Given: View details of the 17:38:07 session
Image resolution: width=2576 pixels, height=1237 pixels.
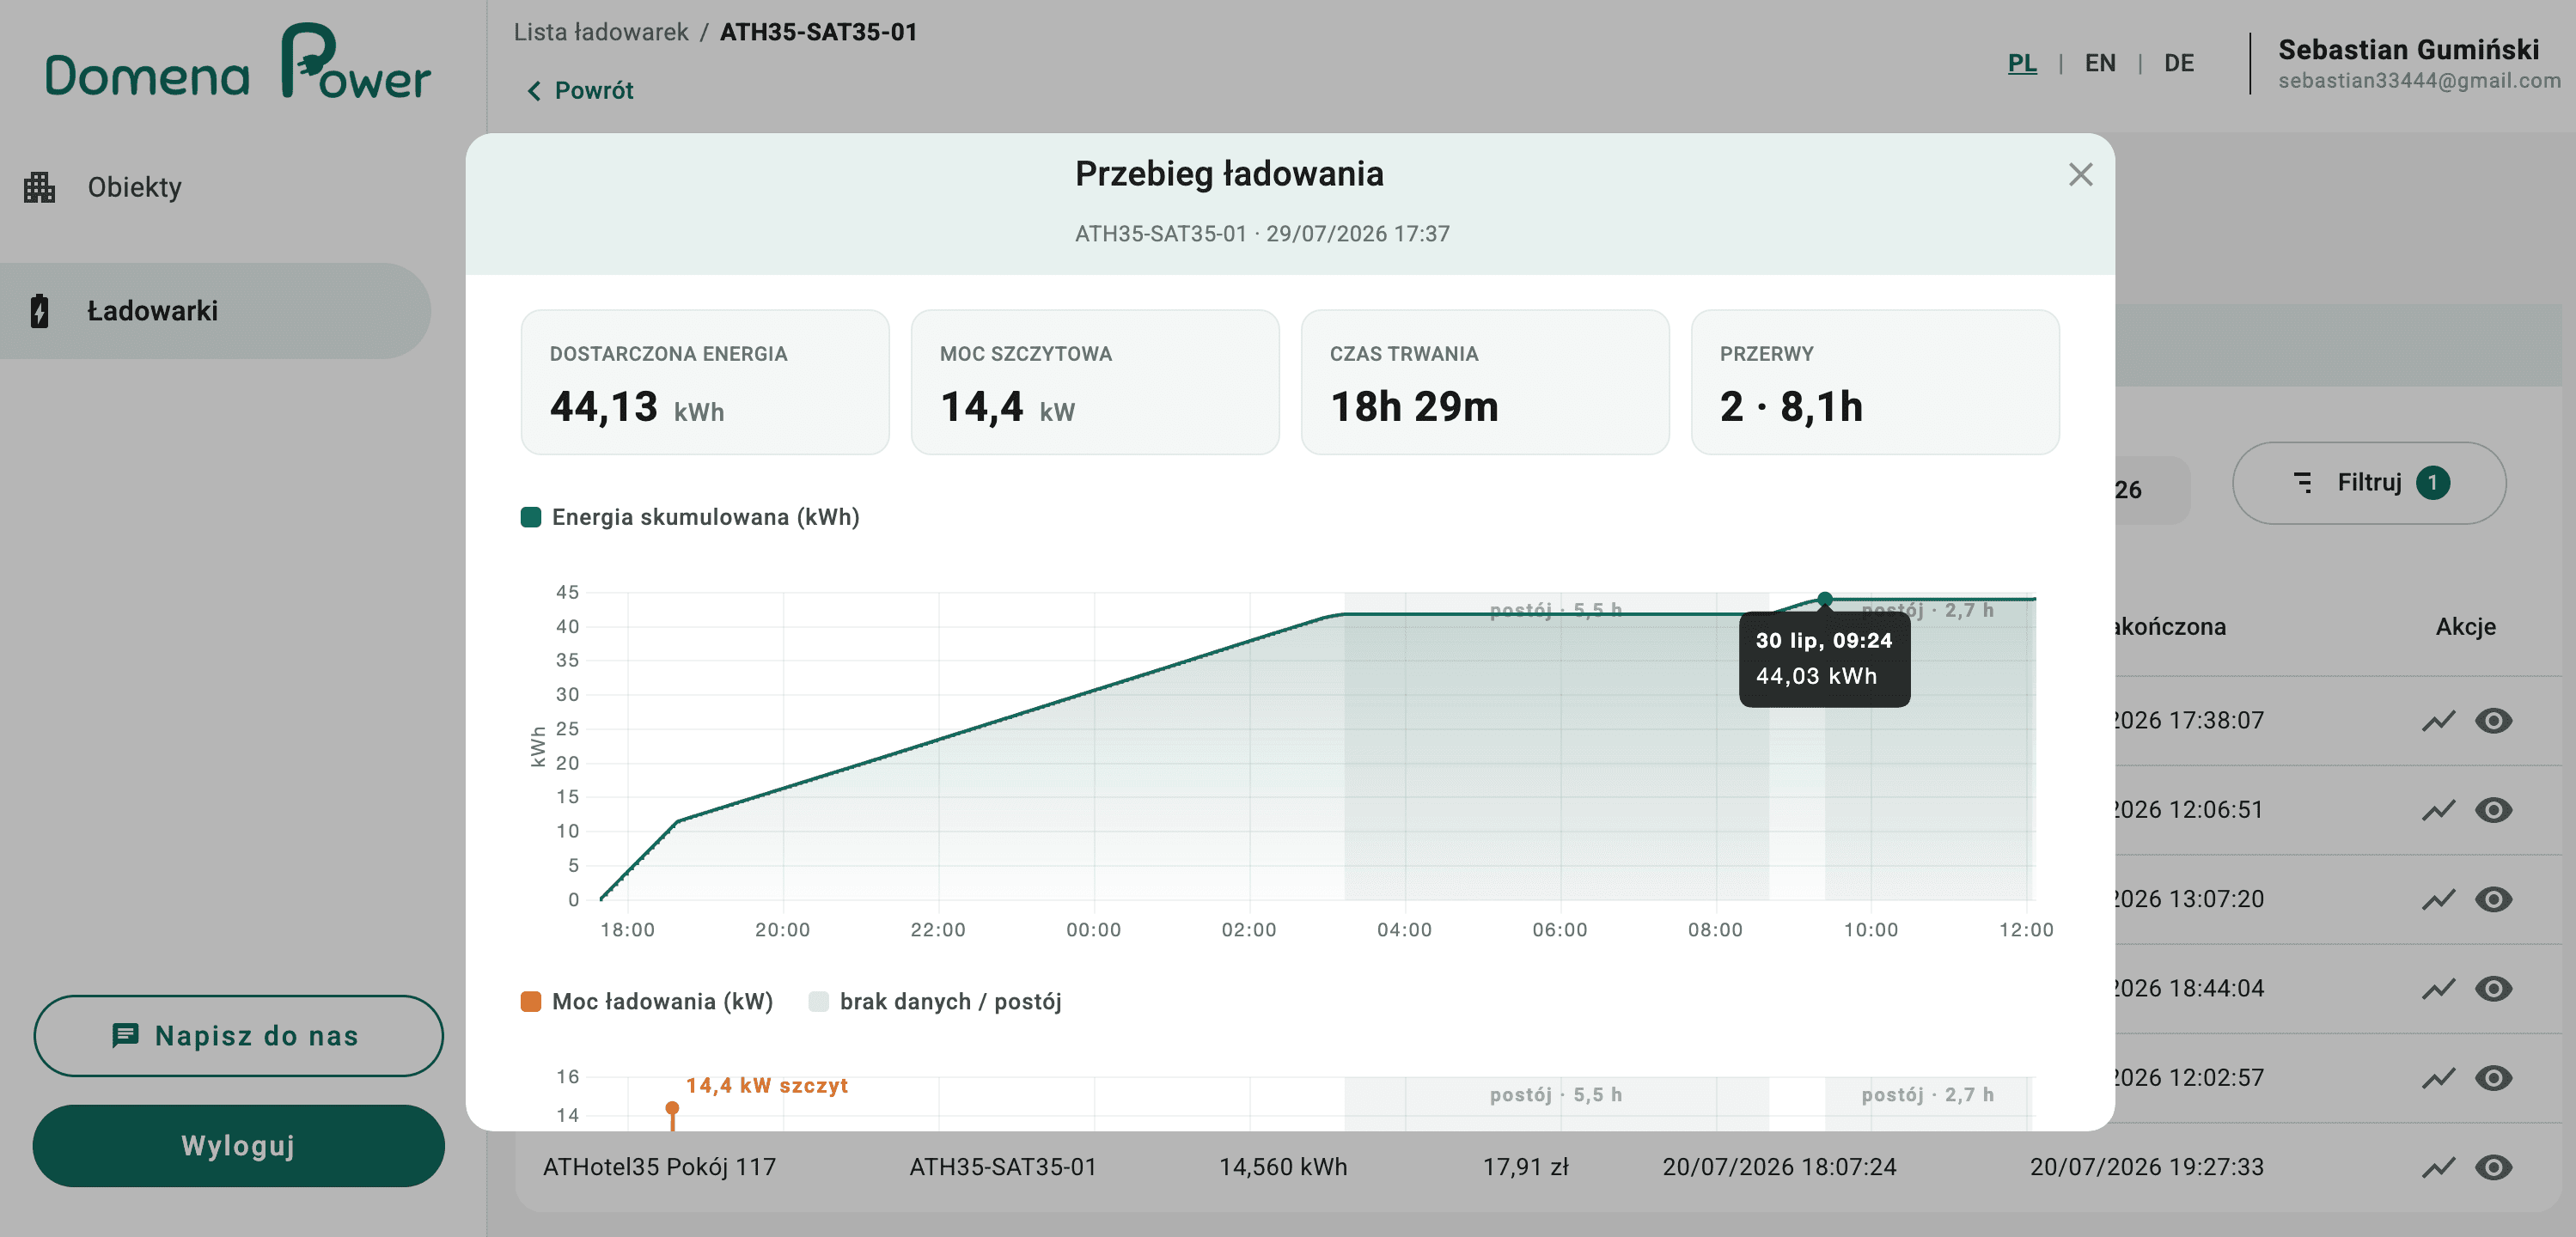Looking at the screenshot, I should tap(2494, 721).
